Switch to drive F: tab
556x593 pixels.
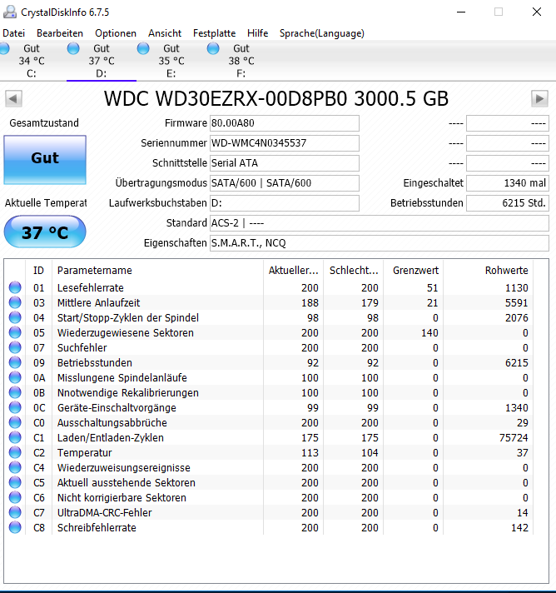pyautogui.click(x=241, y=61)
